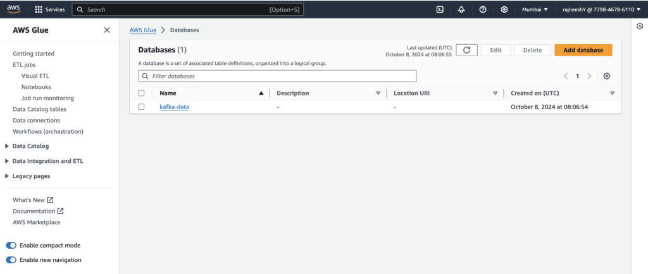Open console settings gear in top bar

click(x=504, y=9)
